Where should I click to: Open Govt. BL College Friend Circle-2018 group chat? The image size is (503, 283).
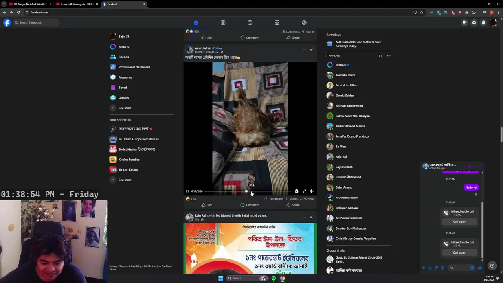358,259
